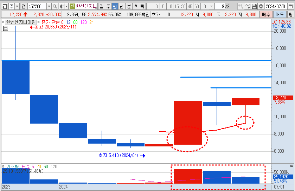This screenshot has height=191, width=295.
Task: Click the 주 market type button
Action: click(x=12, y=7)
